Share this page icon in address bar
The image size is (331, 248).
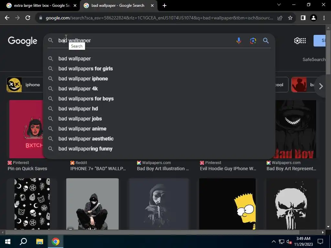(280, 18)
